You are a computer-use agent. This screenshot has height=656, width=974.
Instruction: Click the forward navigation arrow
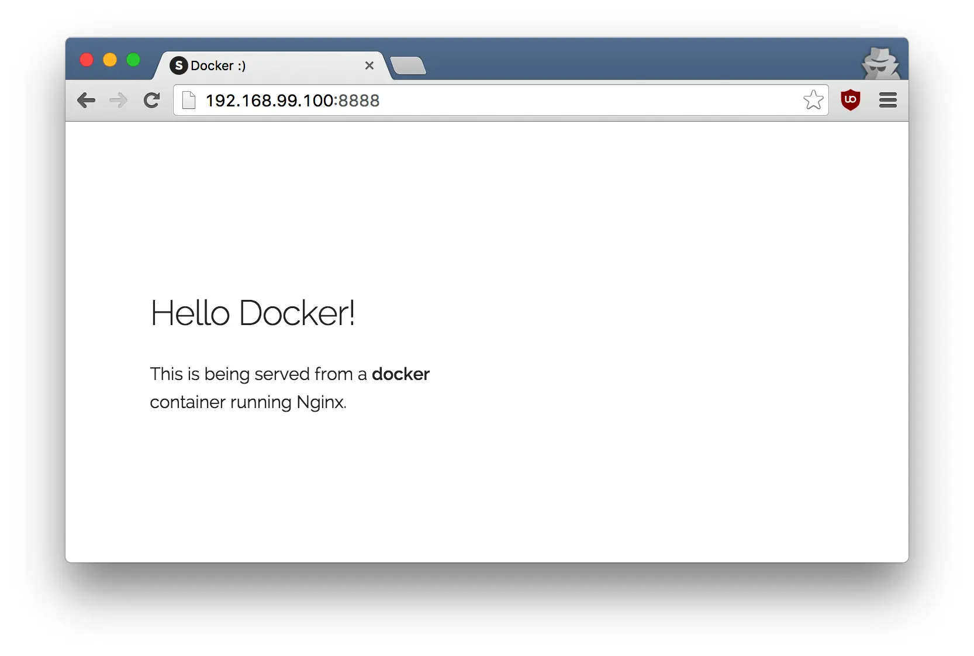click(x=118, y=101)
